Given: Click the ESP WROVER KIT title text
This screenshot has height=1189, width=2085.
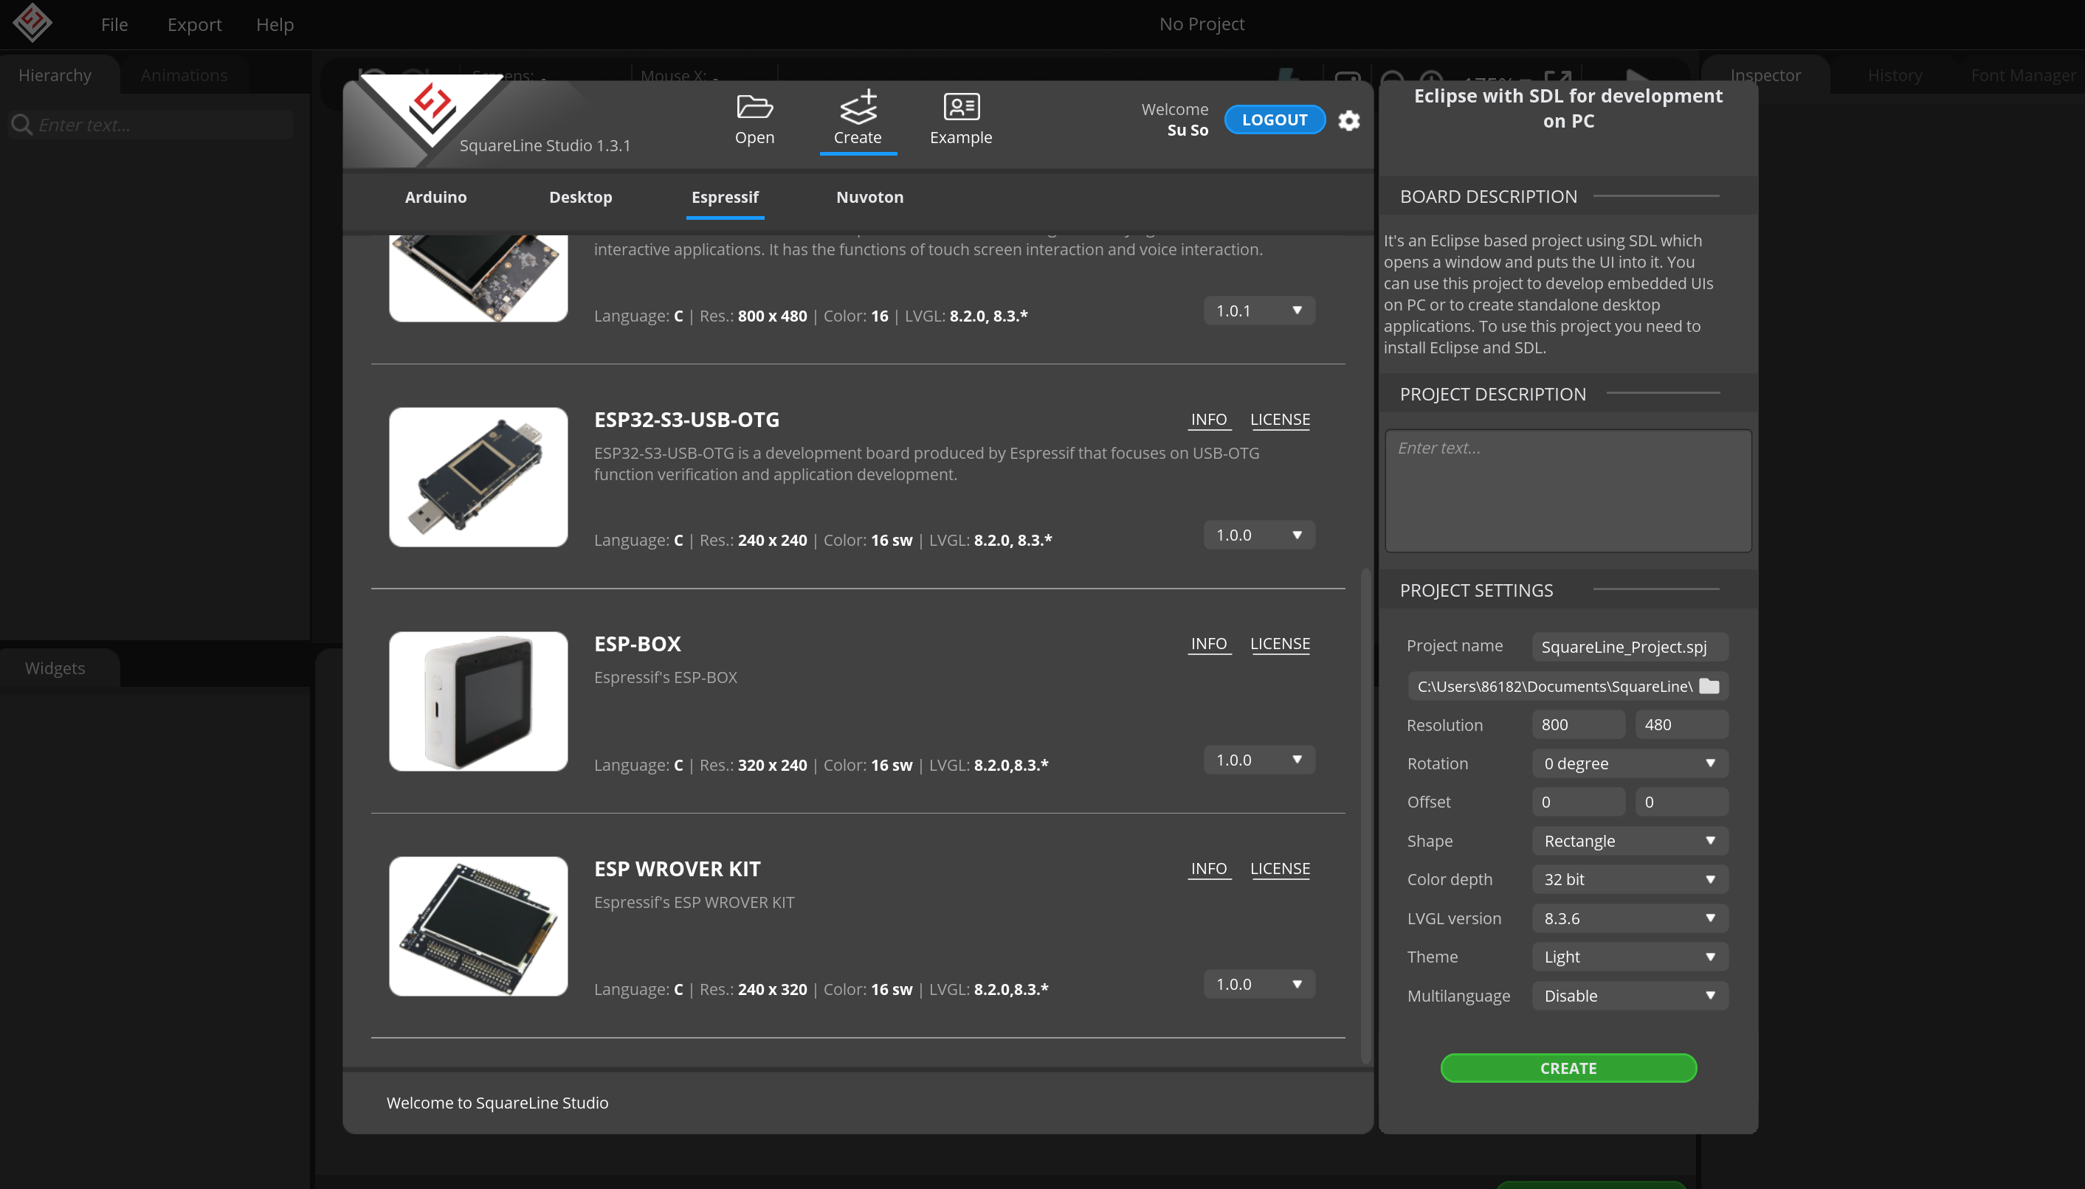Looking at the screenshot, I should [x=677, y=868].
